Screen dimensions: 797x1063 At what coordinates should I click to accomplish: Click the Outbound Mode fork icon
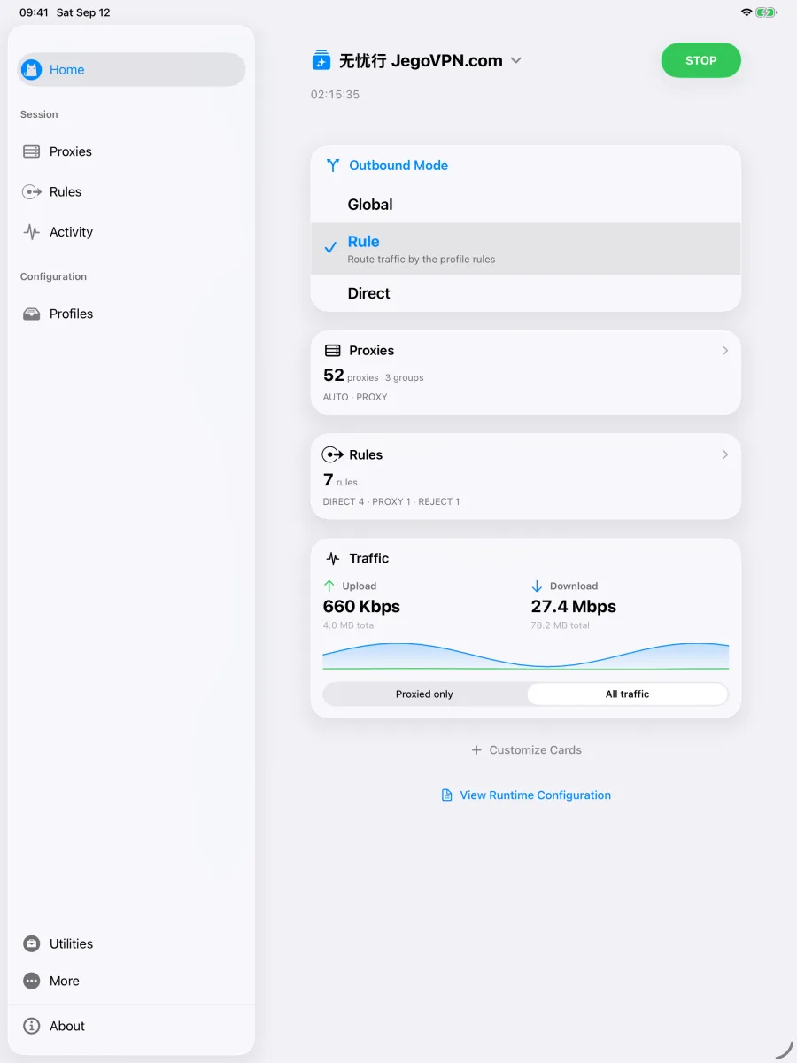(x=333, y=166)
